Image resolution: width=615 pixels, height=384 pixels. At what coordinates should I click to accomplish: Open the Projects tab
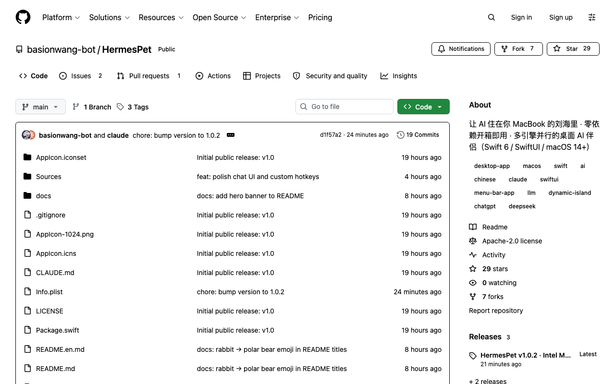coord(262,76)
